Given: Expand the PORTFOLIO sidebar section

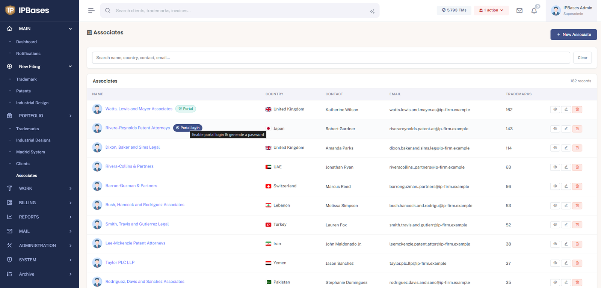Looking at the screenshot, I should point(39,116).
